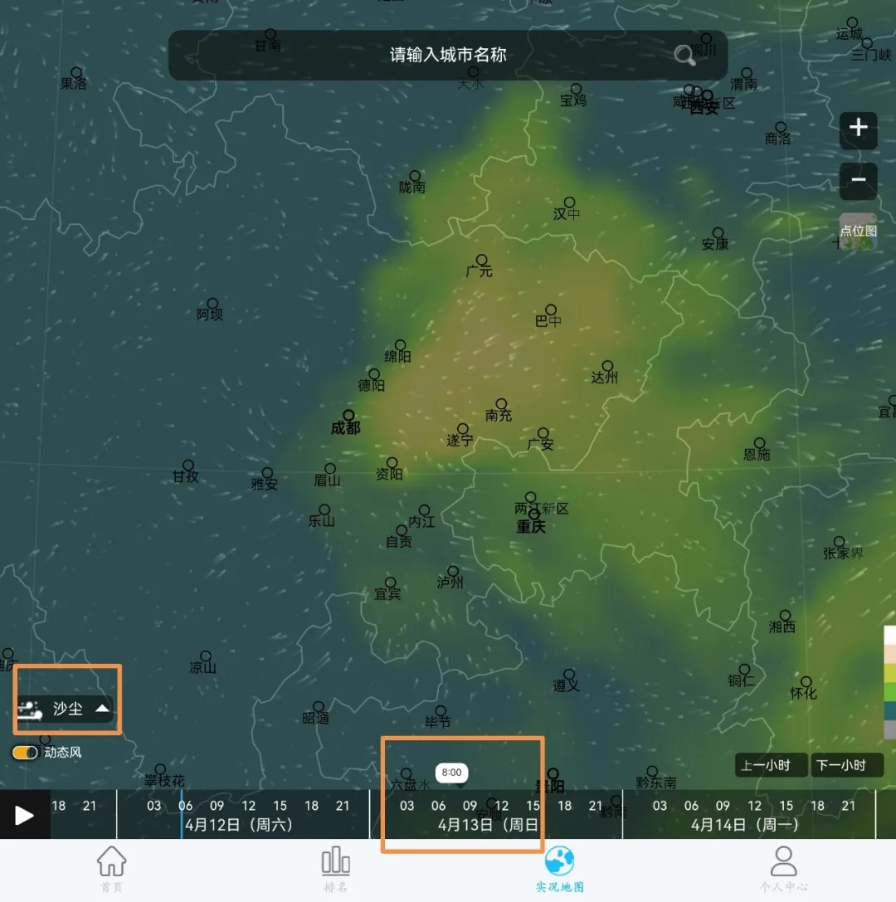This screenshot has width=896, height=902.
Task: Click the white arrow beside 沙尘
Action: [x=102, y=709]
